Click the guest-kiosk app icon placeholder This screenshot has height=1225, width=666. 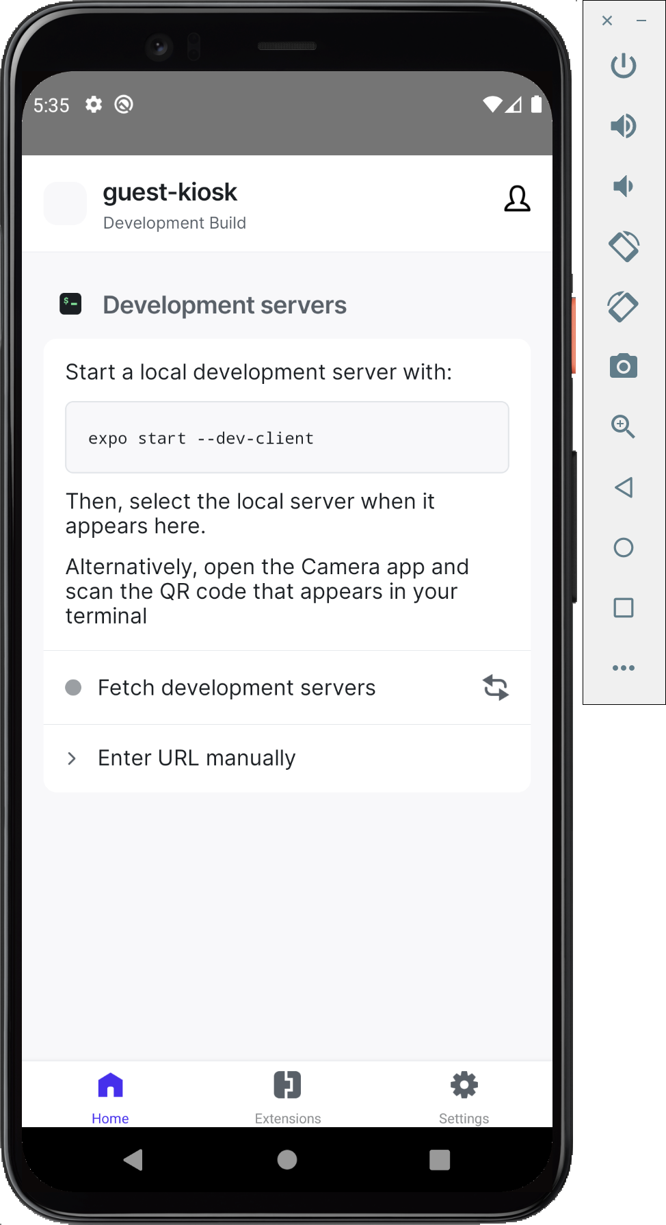click(x=65, y=203)
